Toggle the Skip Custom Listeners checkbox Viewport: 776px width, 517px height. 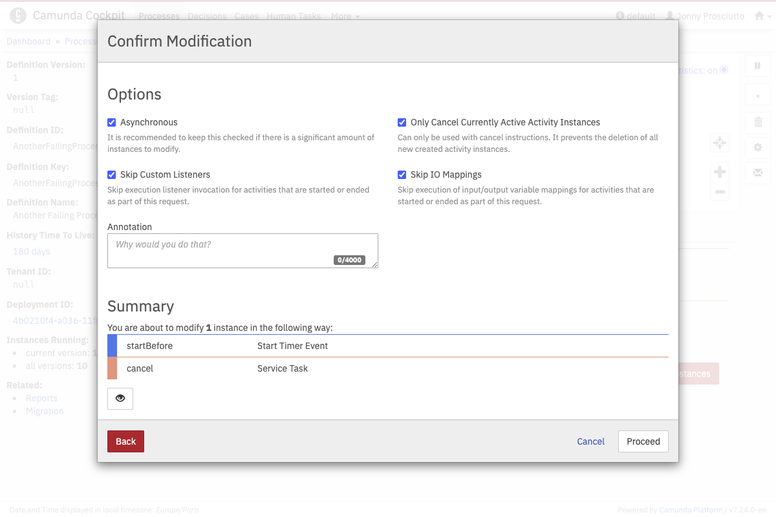click(x=112, y=174)
